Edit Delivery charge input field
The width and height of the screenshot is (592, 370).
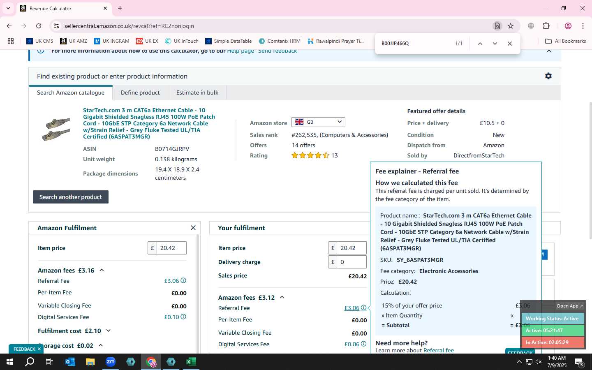351,262
